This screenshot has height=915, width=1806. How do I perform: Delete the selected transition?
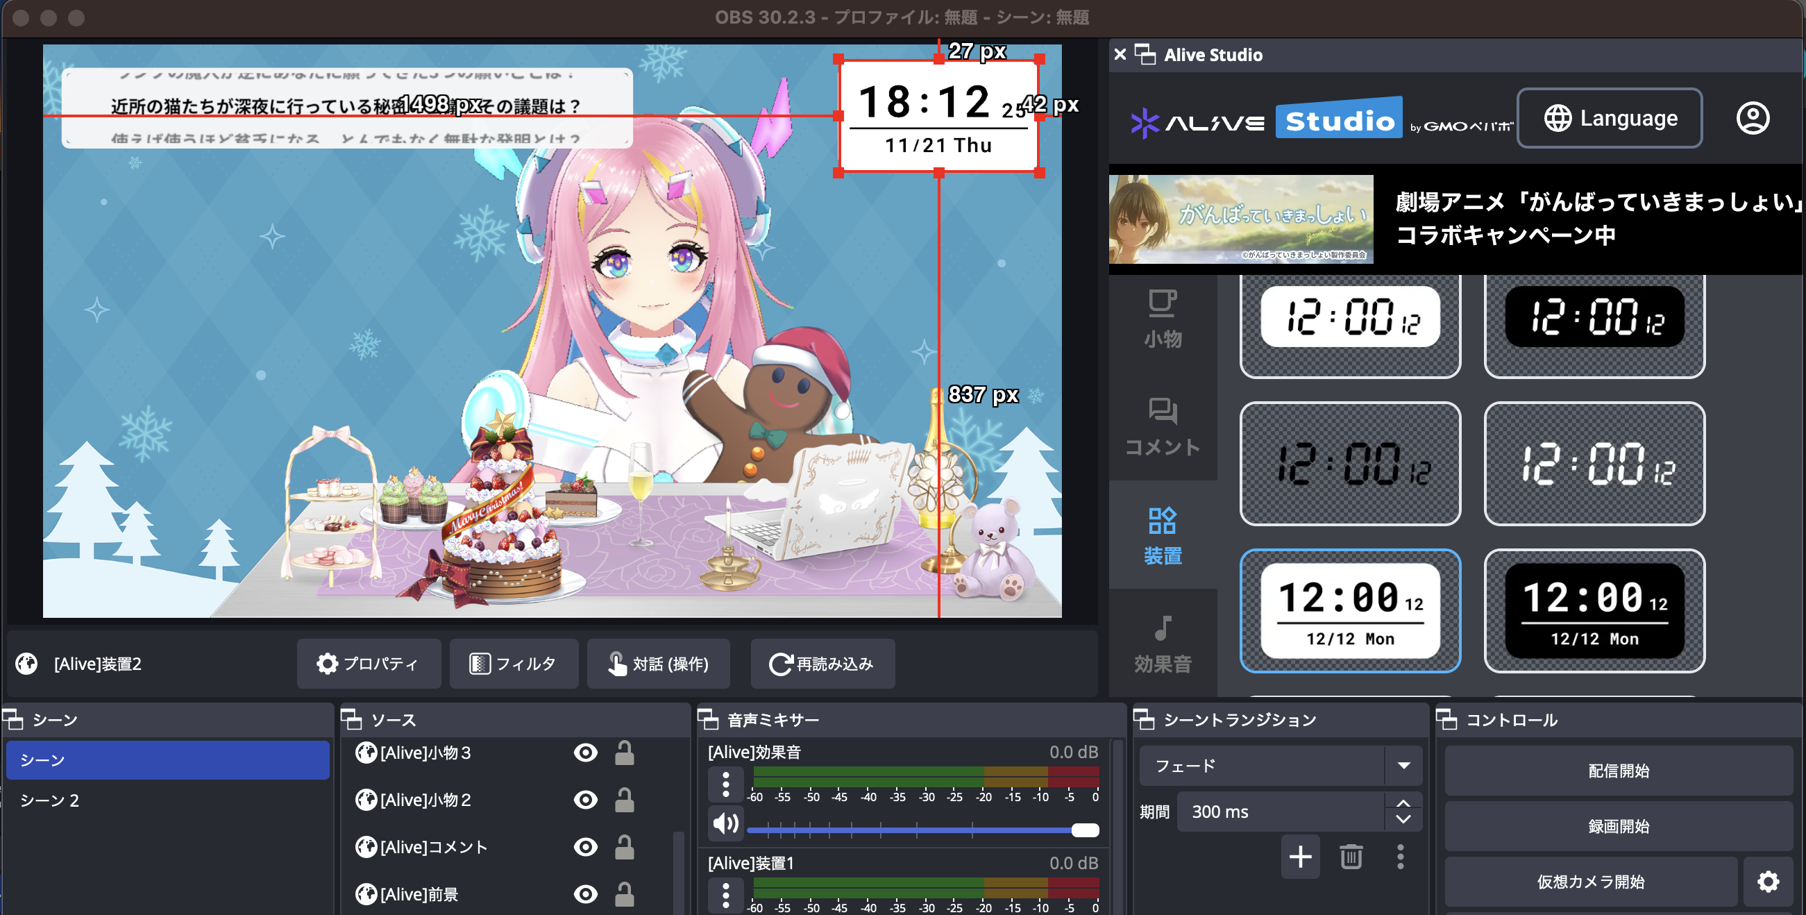1351,856
